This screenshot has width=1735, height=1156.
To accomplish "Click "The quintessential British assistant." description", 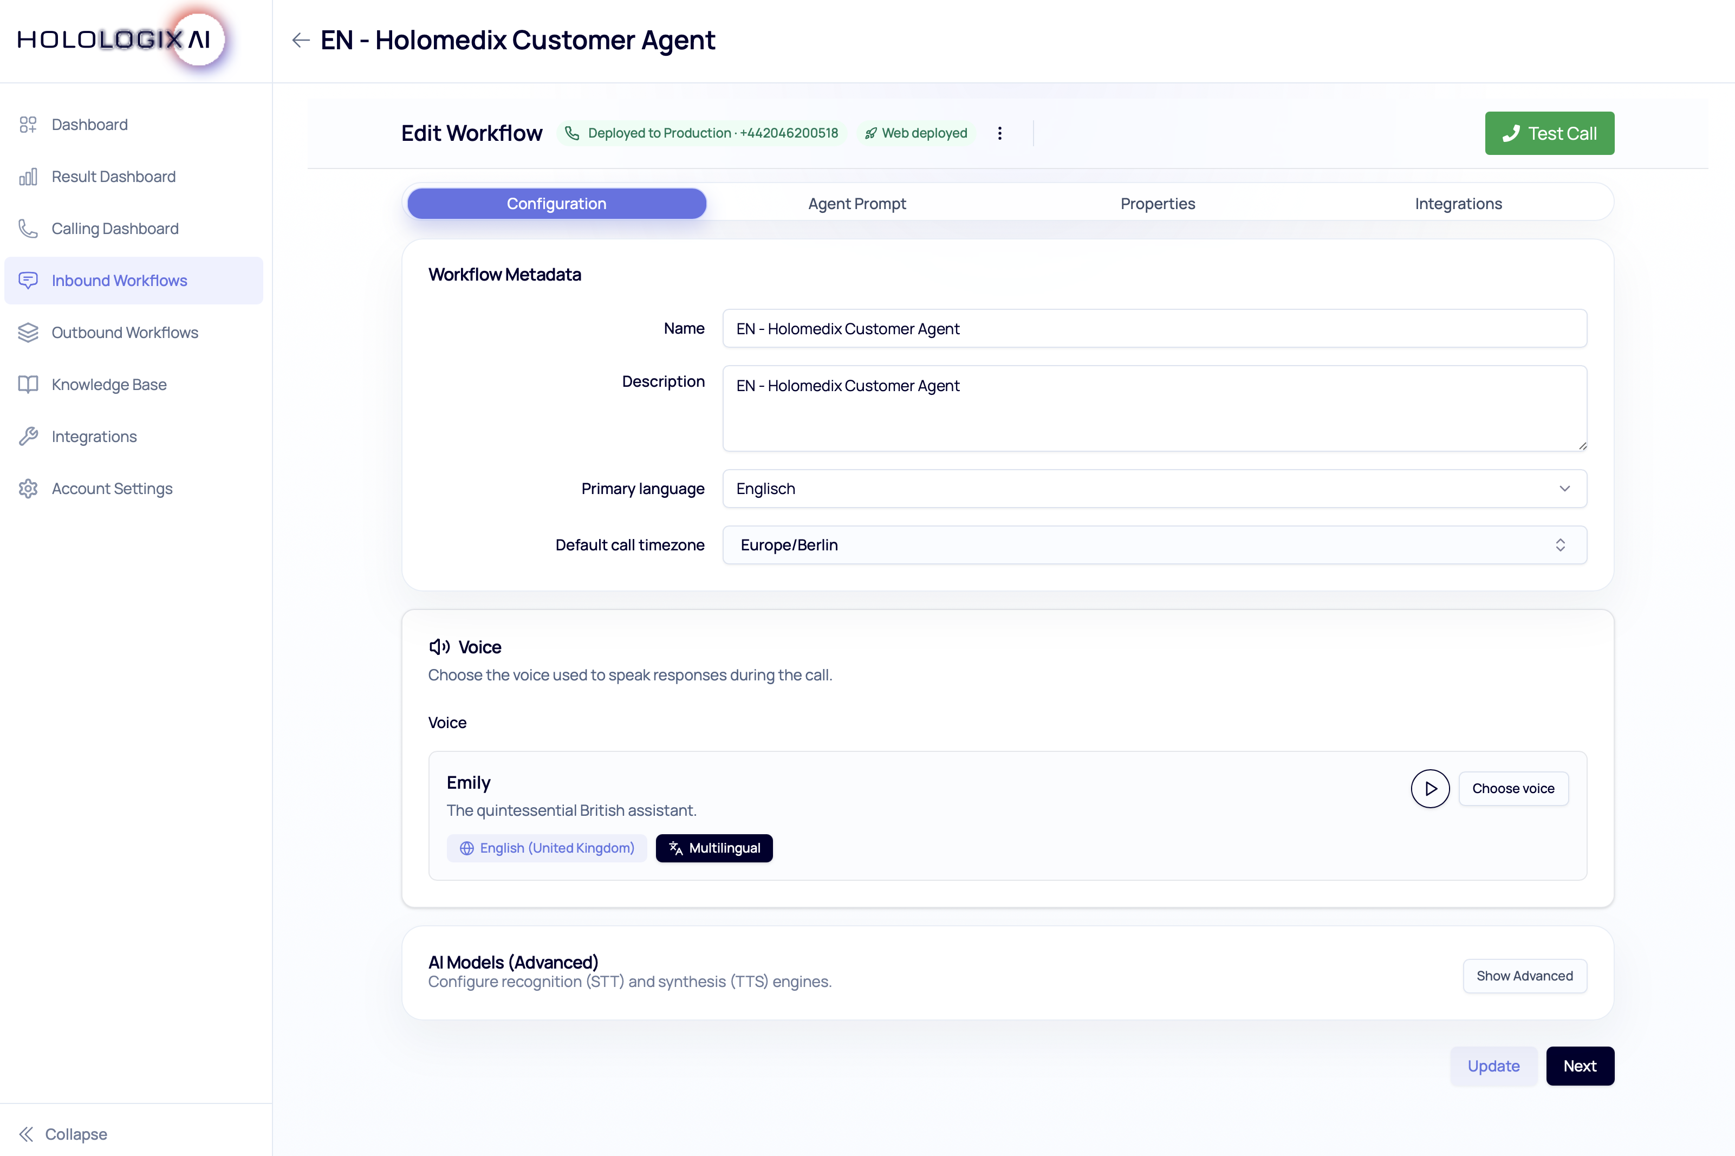I will pyautogui.click(x=571, y=811).
